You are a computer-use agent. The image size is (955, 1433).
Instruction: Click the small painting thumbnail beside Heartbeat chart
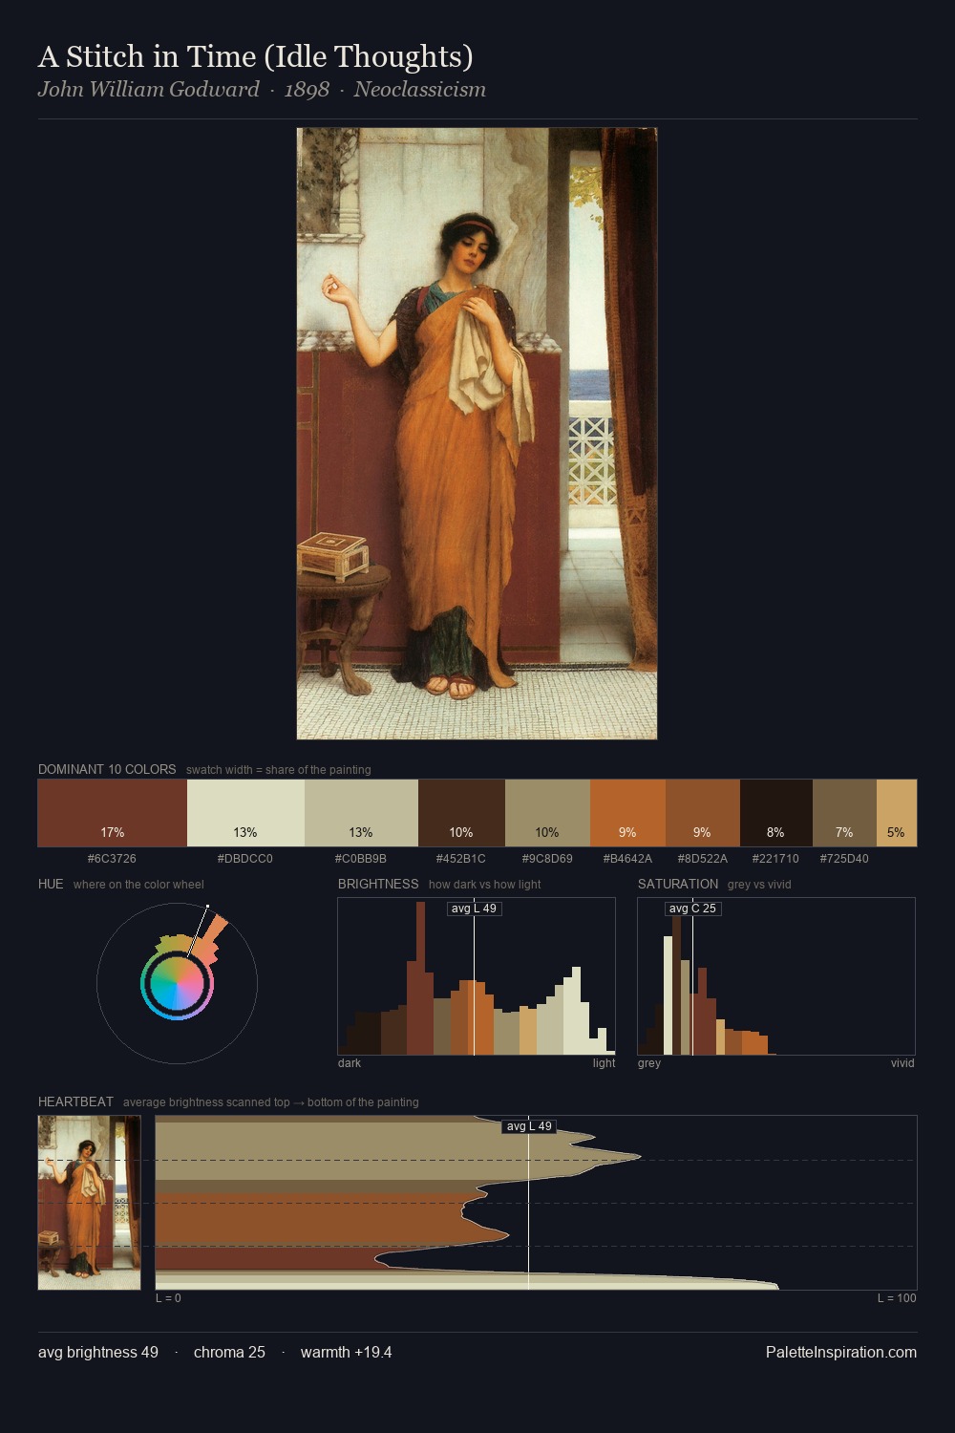coord(89,1203)
